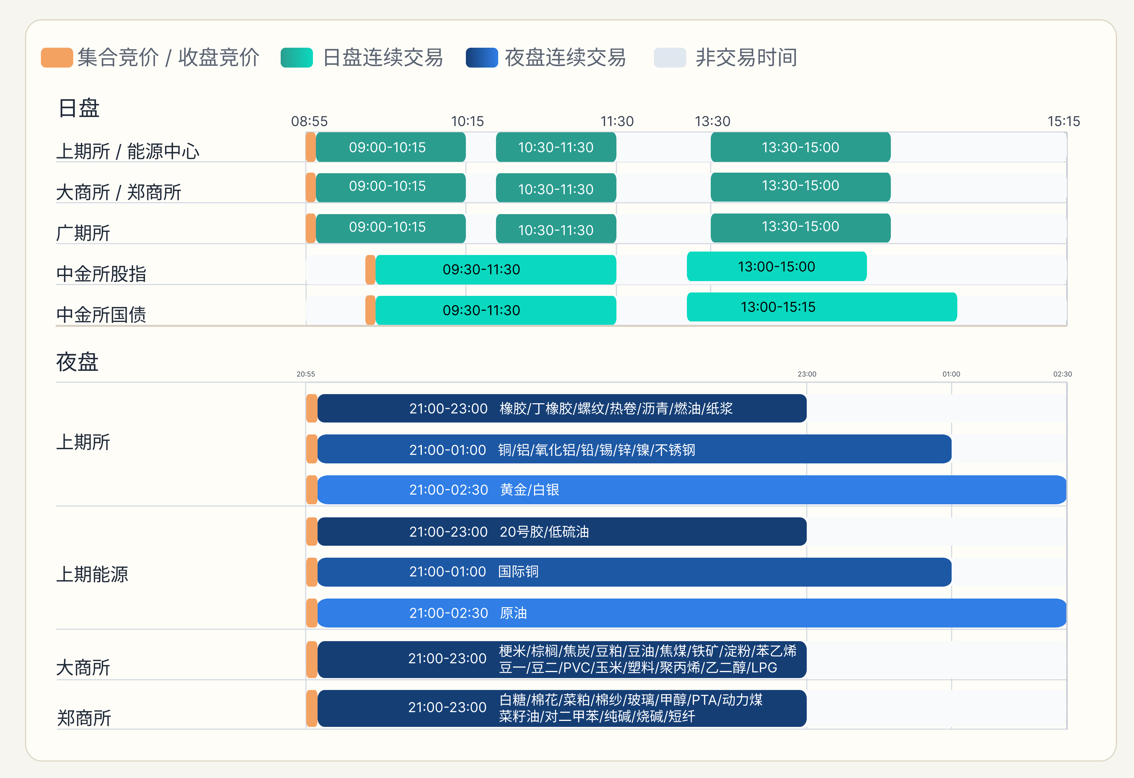Click the orange call-auction legend swatch

57,58
